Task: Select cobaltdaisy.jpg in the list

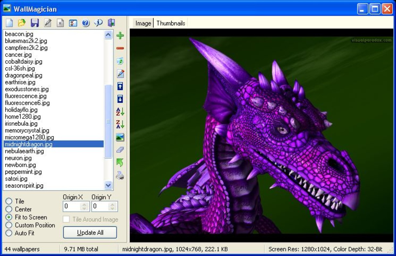Action: tap(54, 62)
